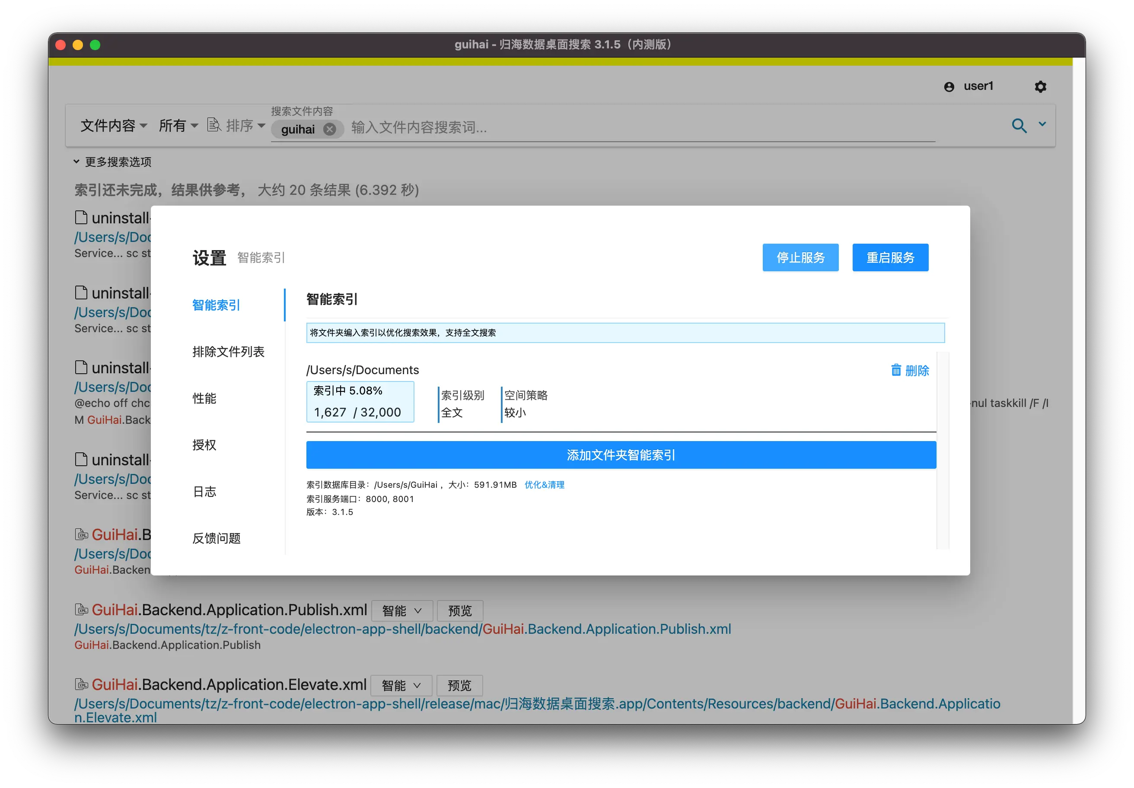Click the user1 account icon

pyautogui.click(x=949, y=87)
